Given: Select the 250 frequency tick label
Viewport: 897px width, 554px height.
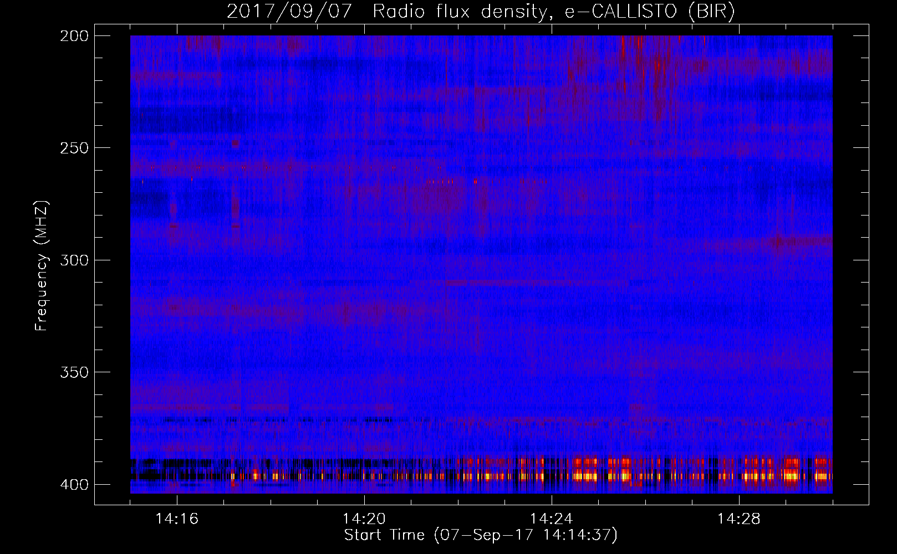Looking at the screenshot, I should pos(74,148).
